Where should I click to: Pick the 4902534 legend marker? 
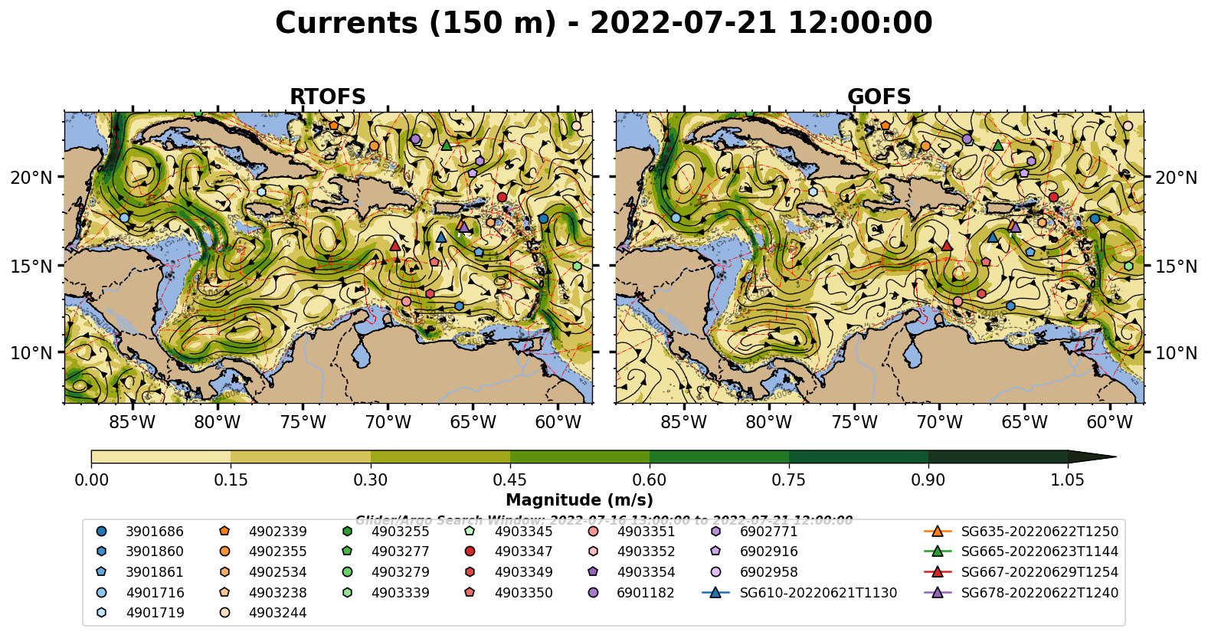224,571
